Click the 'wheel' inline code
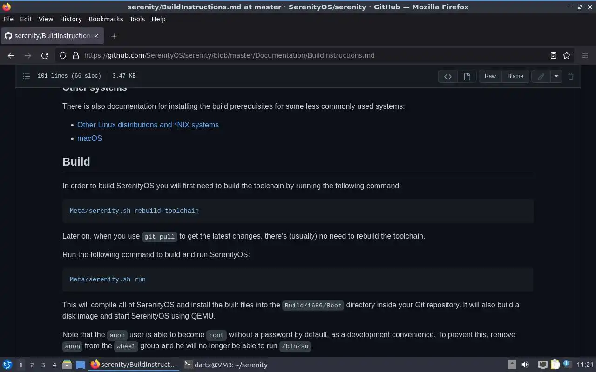This screenshot has width=596, height=372. (x=126, y=346)
